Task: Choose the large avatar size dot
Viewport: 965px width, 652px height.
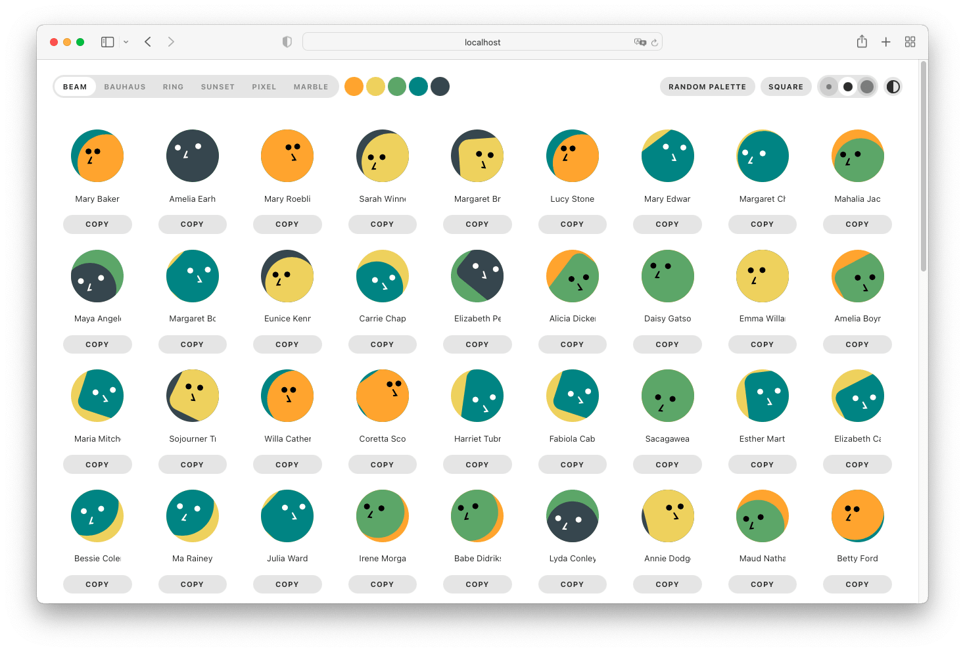Action: click(x=867, y=87)
